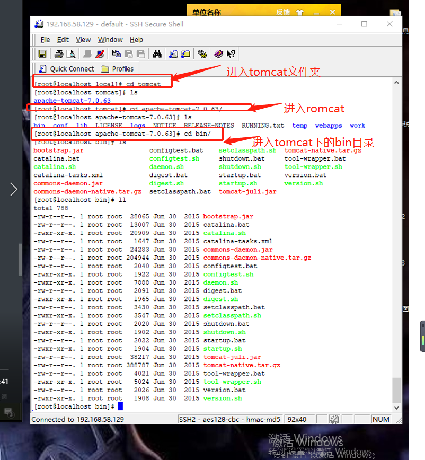Click the Profiles button

click(117, 69)
